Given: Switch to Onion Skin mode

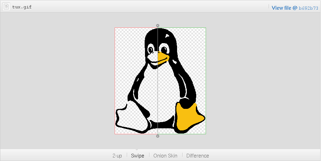Looking at the screenshot, I should pos(166,156).
